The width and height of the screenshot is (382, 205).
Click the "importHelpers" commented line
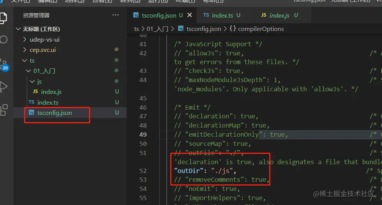pos(220,198)
